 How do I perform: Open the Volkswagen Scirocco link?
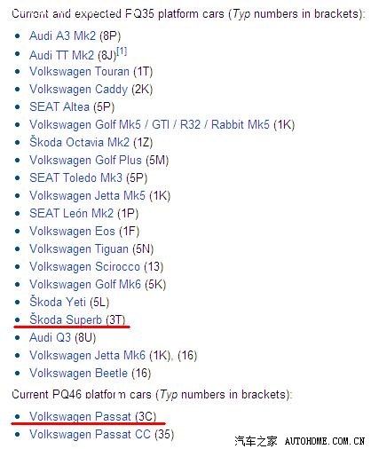(84, 267)
